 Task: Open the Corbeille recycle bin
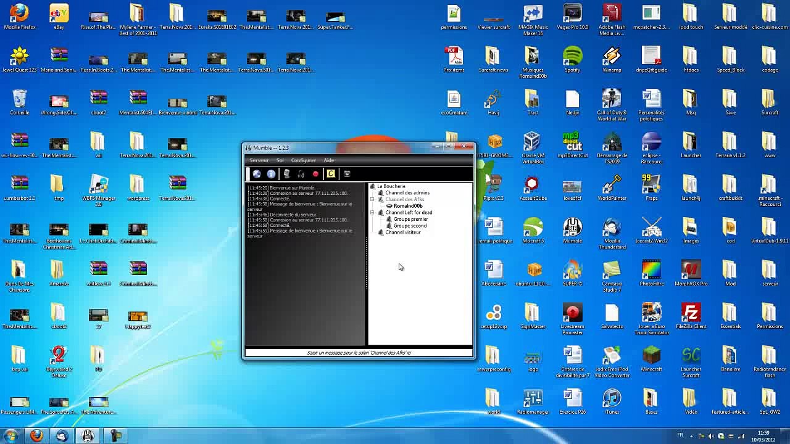tap(19, 102)
